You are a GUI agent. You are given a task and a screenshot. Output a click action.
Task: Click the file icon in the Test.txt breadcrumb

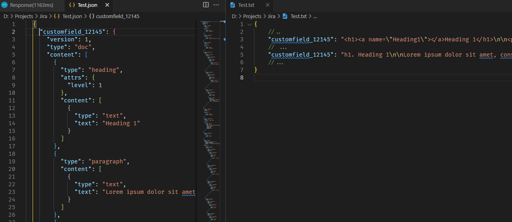pos(285,16)
